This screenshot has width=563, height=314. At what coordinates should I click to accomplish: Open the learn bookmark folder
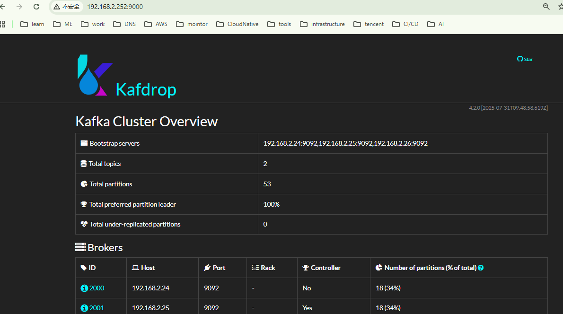(32, 24)
